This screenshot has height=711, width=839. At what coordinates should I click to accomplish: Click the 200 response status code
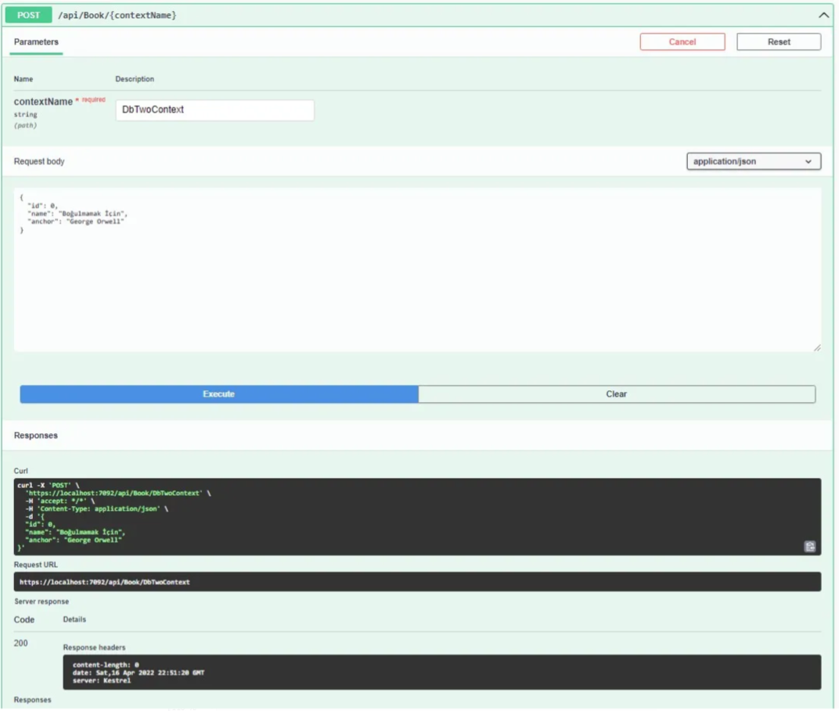click(21, 644)
